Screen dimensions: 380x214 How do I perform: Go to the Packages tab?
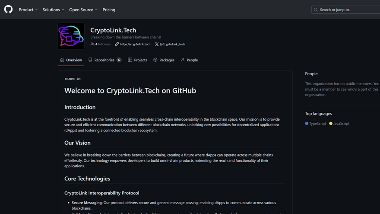point(164,60)
